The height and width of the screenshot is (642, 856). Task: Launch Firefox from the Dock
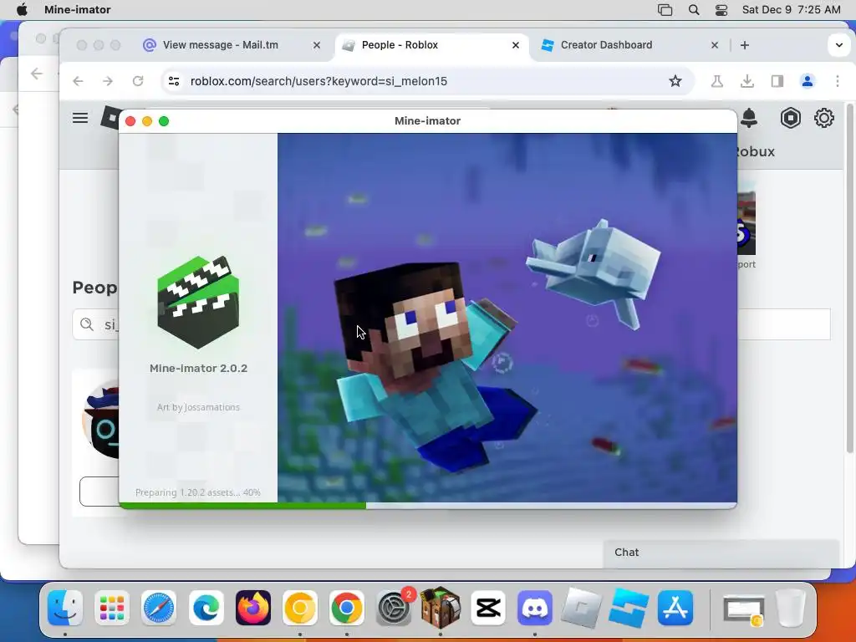click(x=253, y=608)
